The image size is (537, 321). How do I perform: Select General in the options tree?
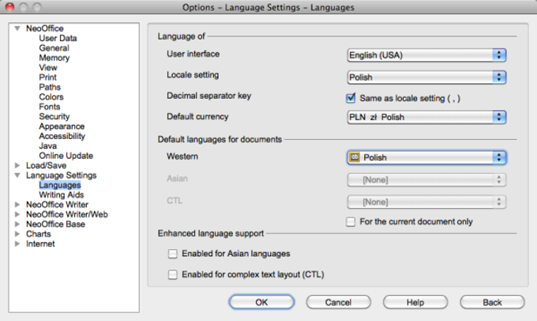54,48
